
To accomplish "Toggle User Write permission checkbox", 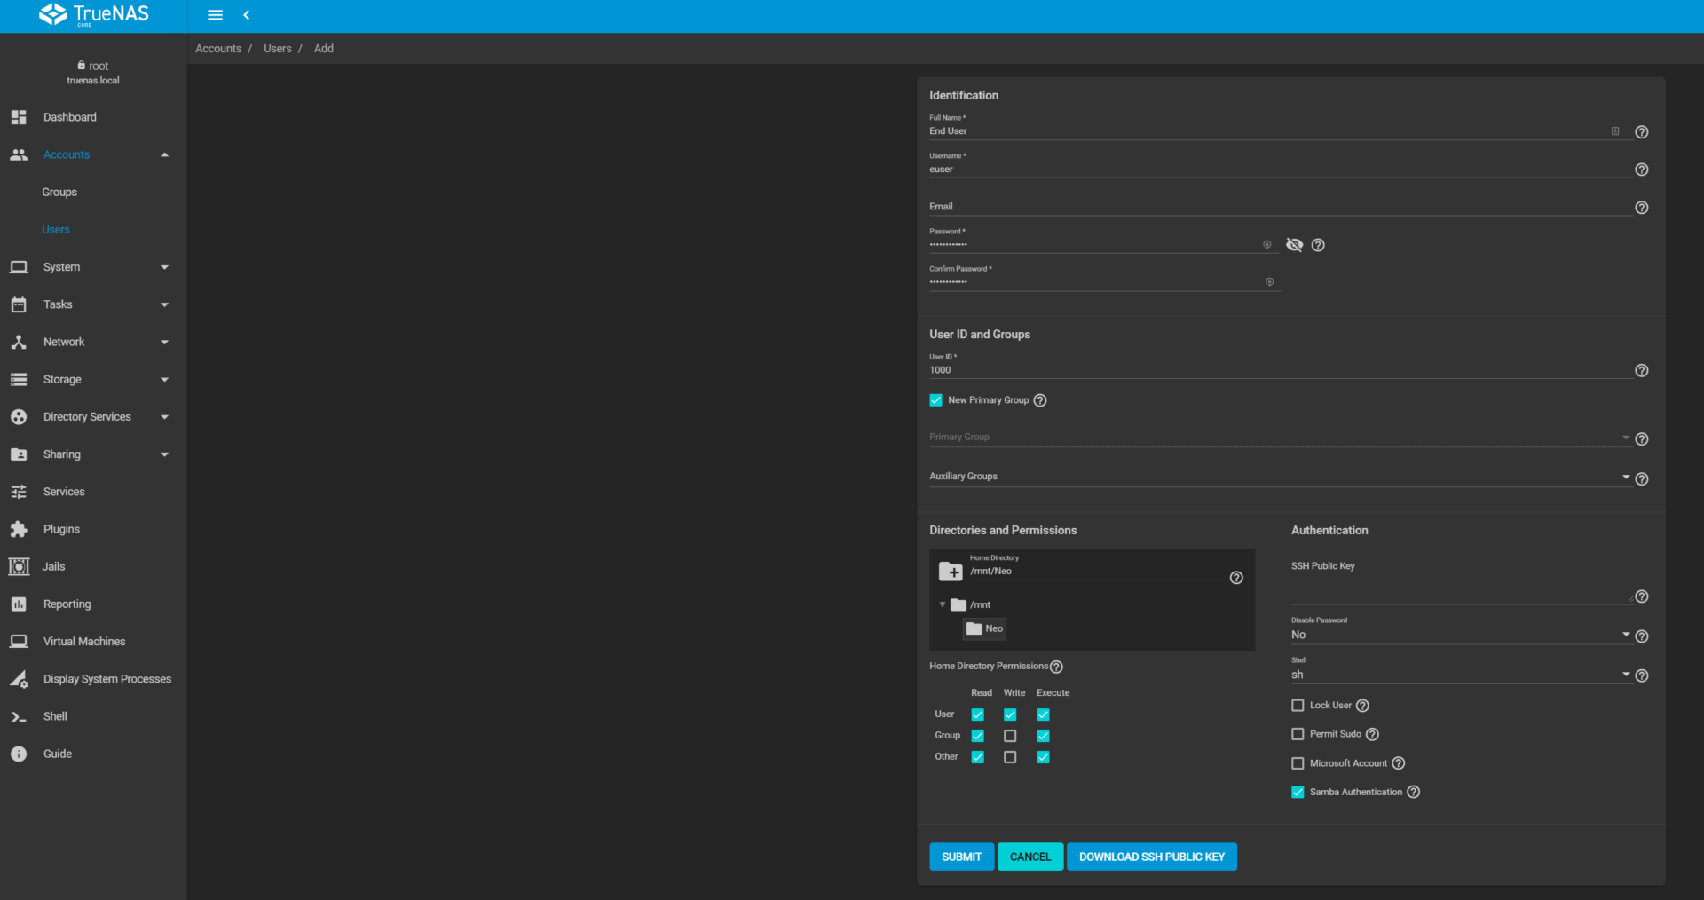I will (x=1010, y=714).
